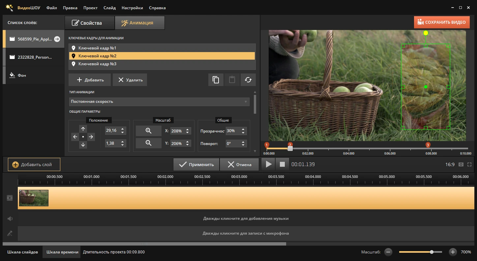Image resolution: width=477 pixels, height=261 pixels.
Task: Click the Добавить слой button
Action: pos(34,164)
